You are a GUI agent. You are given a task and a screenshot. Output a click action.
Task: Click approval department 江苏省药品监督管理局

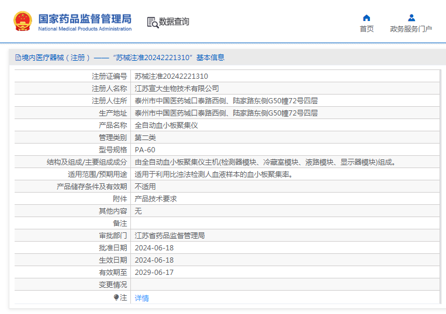[x=170, y=236]
